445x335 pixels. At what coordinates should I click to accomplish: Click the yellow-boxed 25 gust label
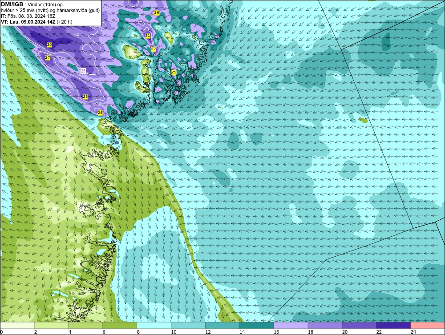[174, 73]
